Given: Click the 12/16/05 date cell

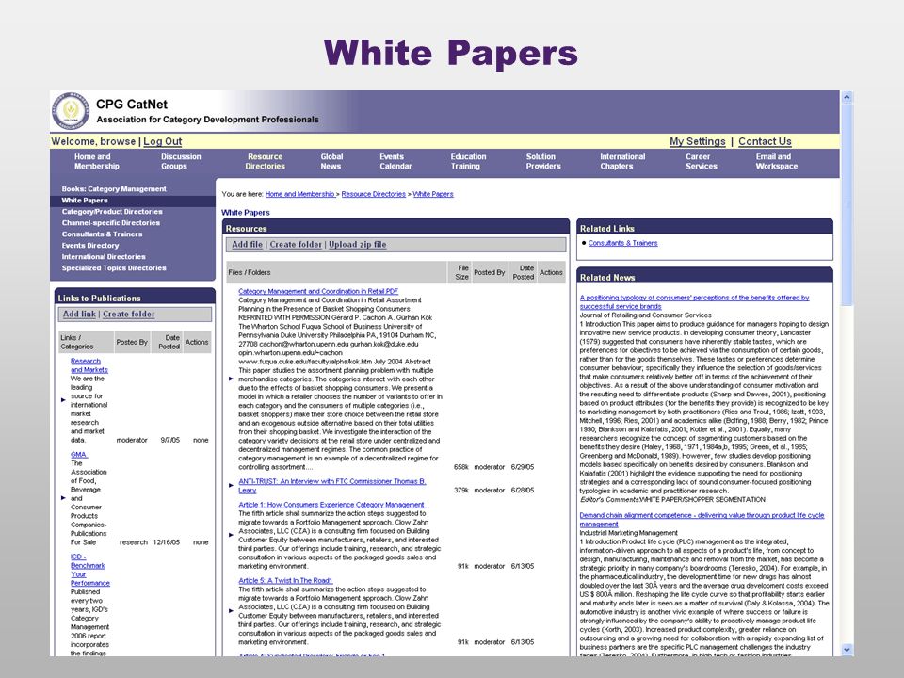Looking at the screenshot, I should [x=166, y=542].
